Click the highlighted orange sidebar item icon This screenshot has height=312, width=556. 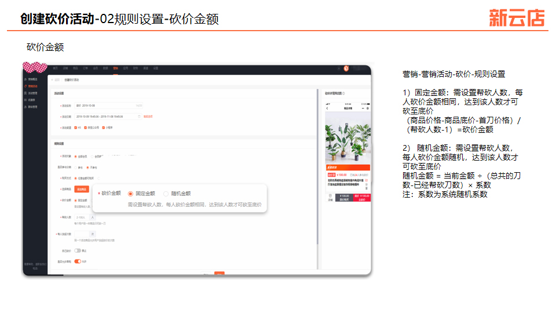[x=25, y=86]
